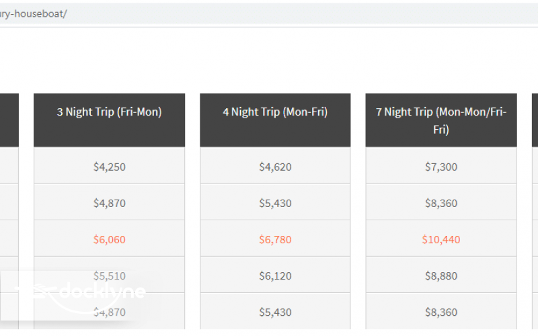This screenshot has width=538, height=336.
Task: Click the $4,870 price directly below $5,510
Action: [x=109, y=312]
